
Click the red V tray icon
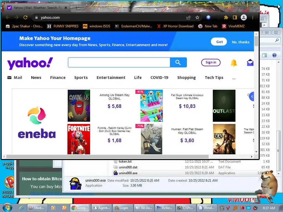click(x=228, y=208)
